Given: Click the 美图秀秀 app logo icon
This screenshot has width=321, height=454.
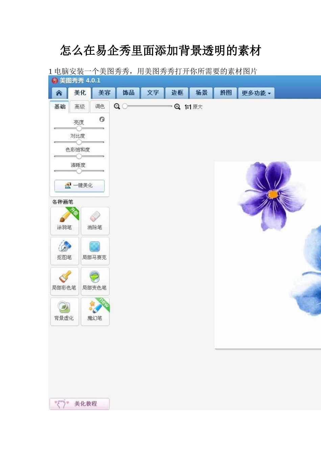Looking at the screenshot, I should [x=55, y=80].
